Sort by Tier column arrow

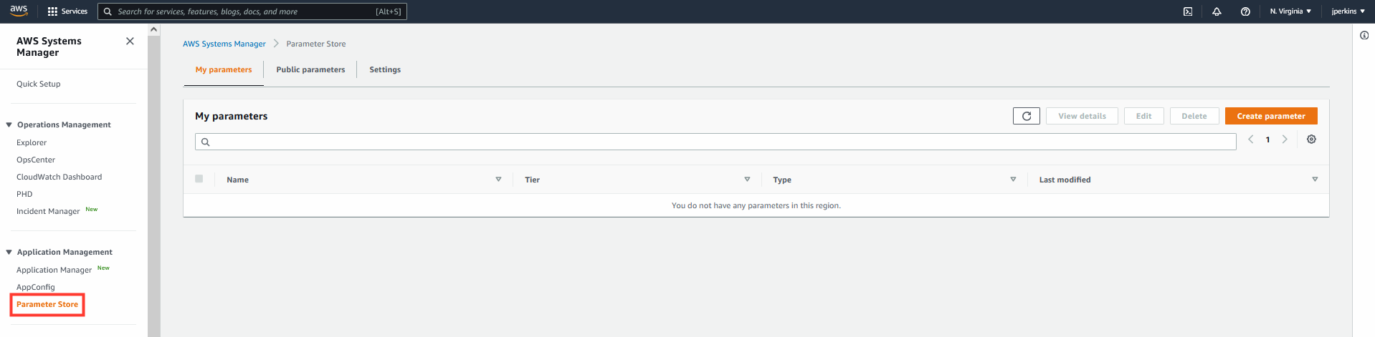pos(747,180)
